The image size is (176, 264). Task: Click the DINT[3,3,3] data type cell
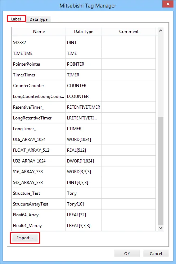pos(84,183)
